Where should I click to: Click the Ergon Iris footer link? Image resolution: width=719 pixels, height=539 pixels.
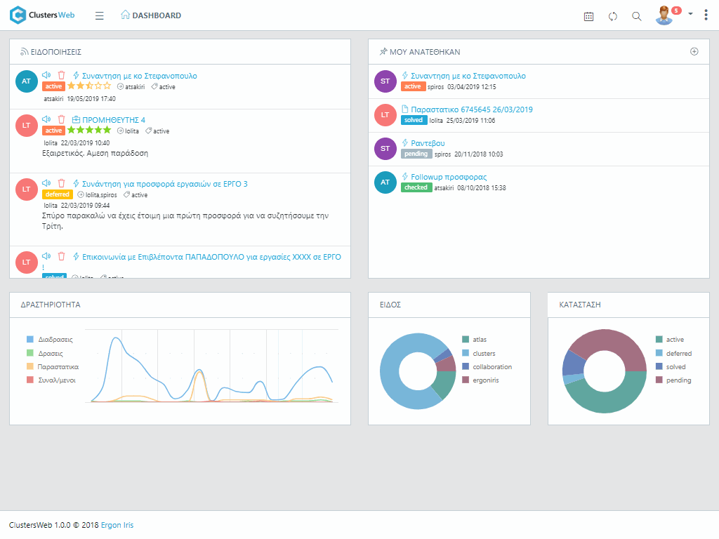(x=117, y=525)
